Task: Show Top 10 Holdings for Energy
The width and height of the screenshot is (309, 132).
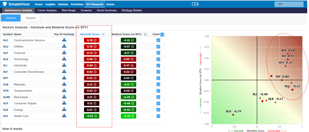Action: click(64, 110)
